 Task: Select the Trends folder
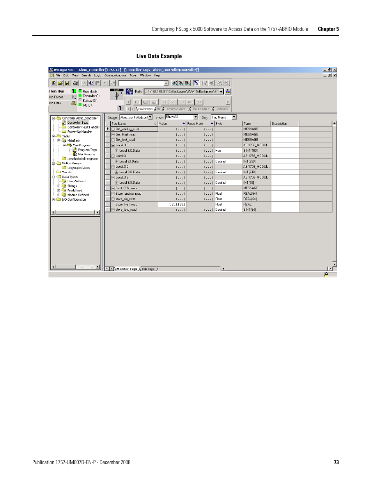[x=67, y=172]
